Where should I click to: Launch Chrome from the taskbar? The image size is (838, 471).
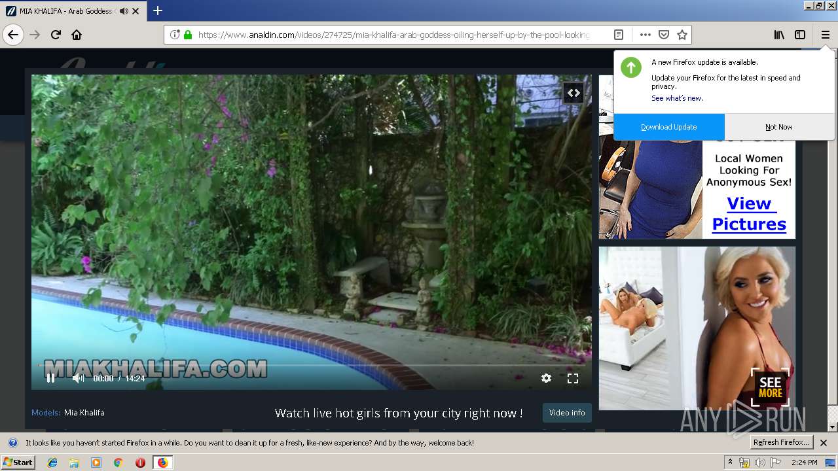coord(118,462)
